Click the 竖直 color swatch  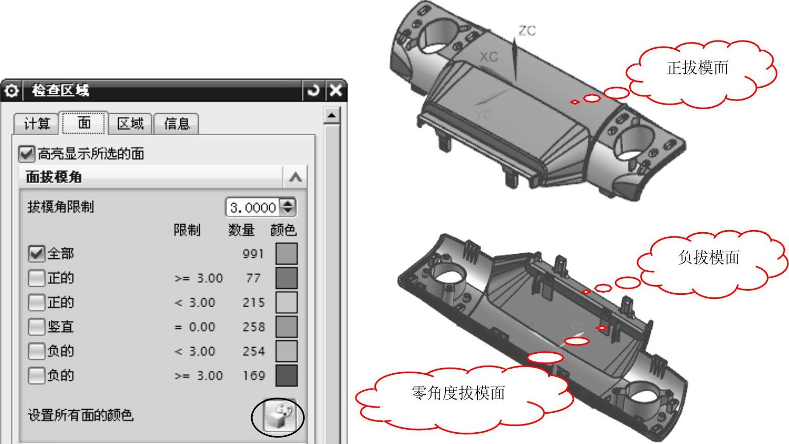click(287, 327)
